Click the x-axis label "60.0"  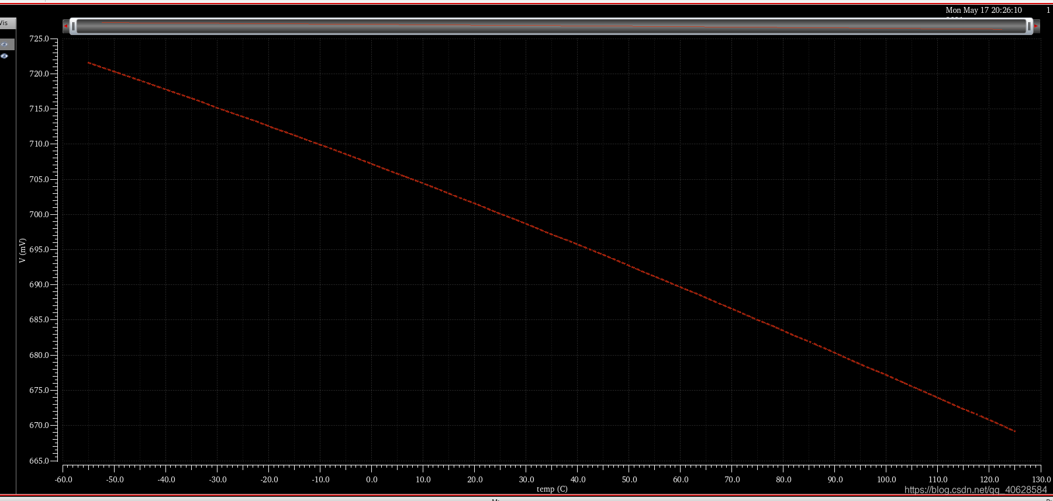point(681,479)
